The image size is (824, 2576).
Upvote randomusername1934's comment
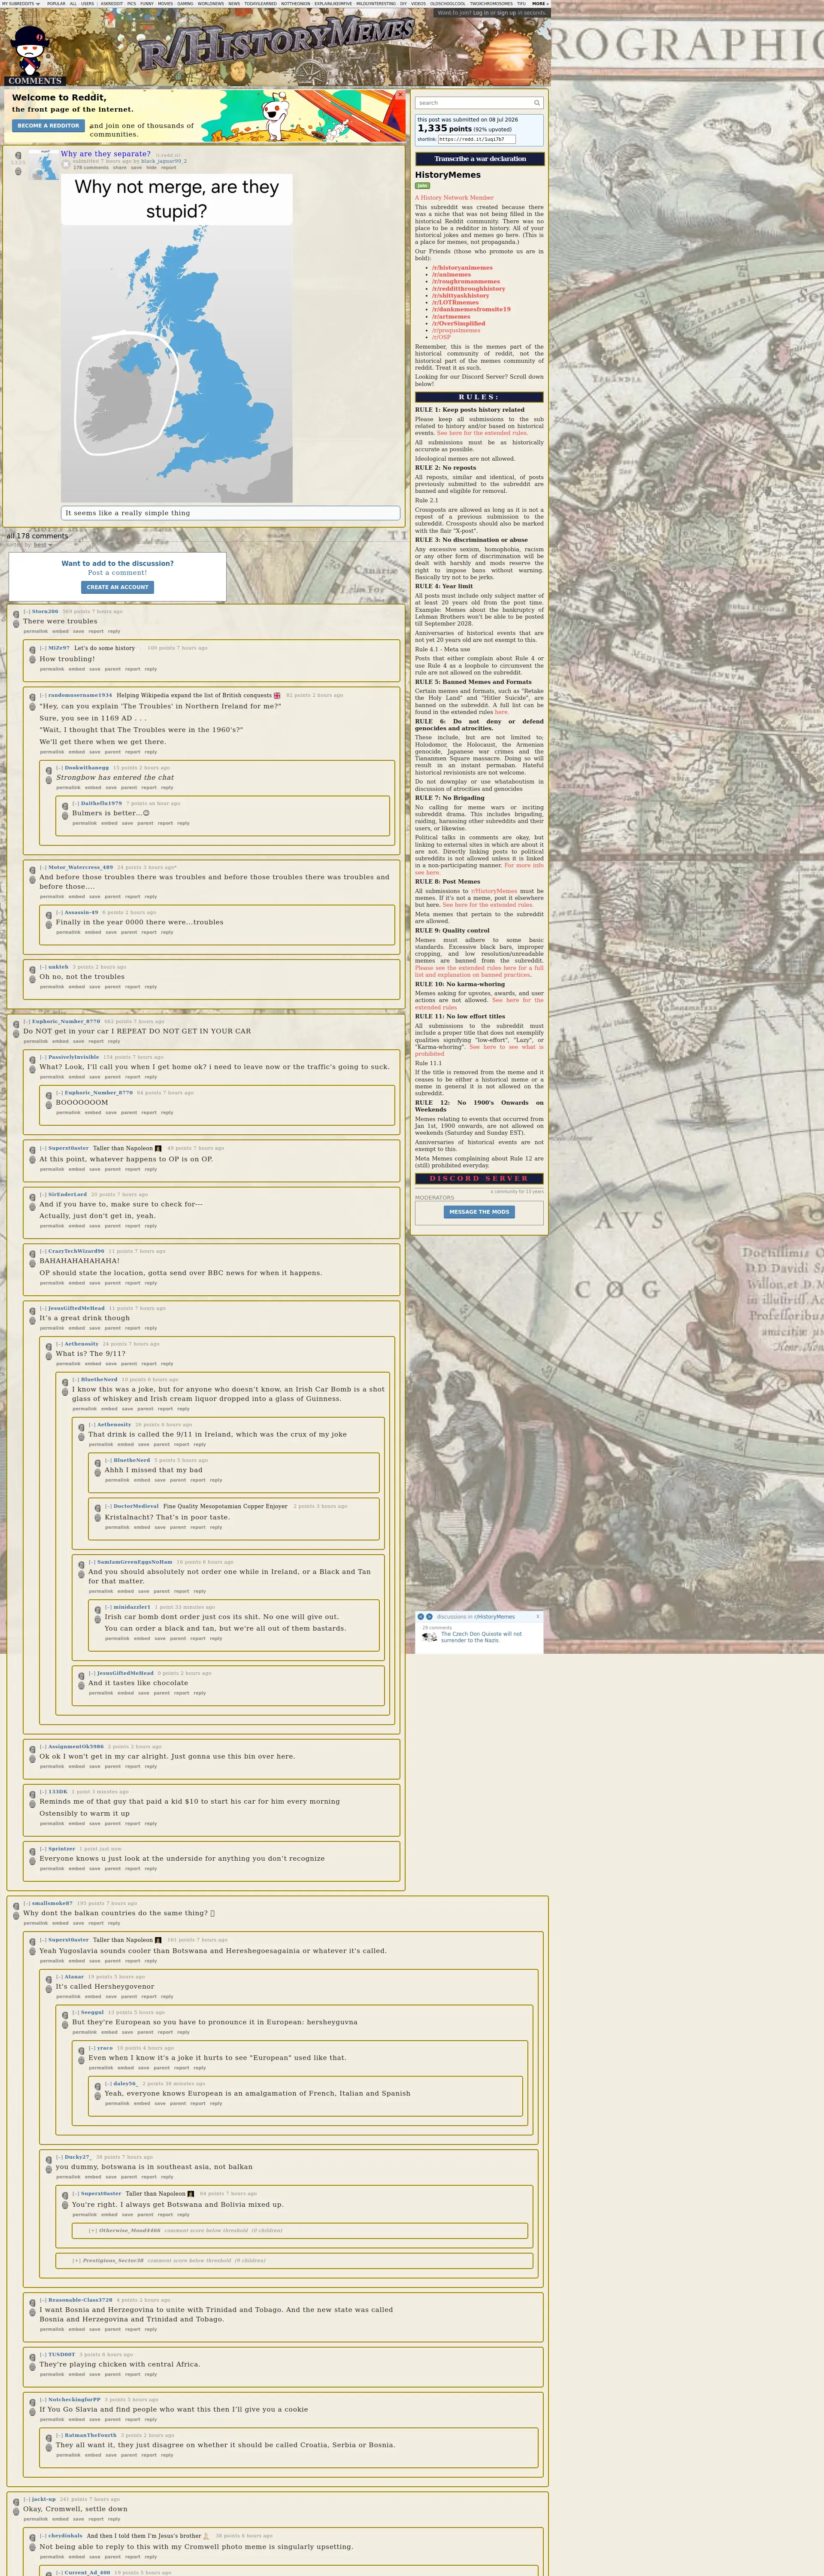pyautogui.click(x=33, y=697)
